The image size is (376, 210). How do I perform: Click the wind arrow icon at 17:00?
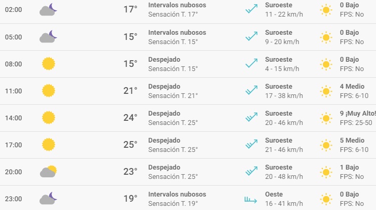251,144
